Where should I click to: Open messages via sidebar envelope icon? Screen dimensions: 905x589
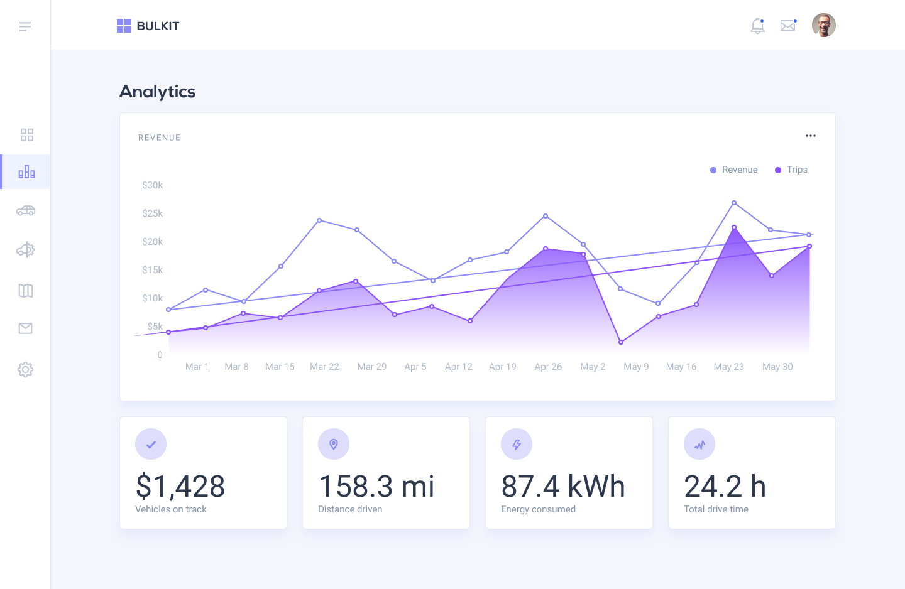26,328
